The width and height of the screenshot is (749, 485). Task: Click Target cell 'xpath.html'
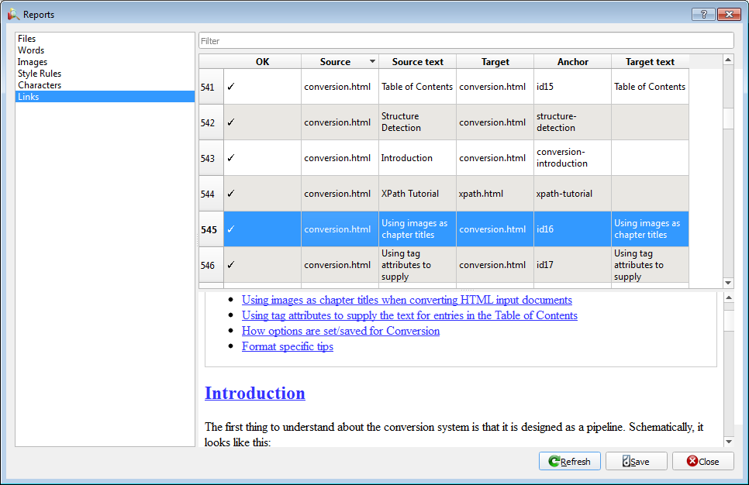(495, 194)
